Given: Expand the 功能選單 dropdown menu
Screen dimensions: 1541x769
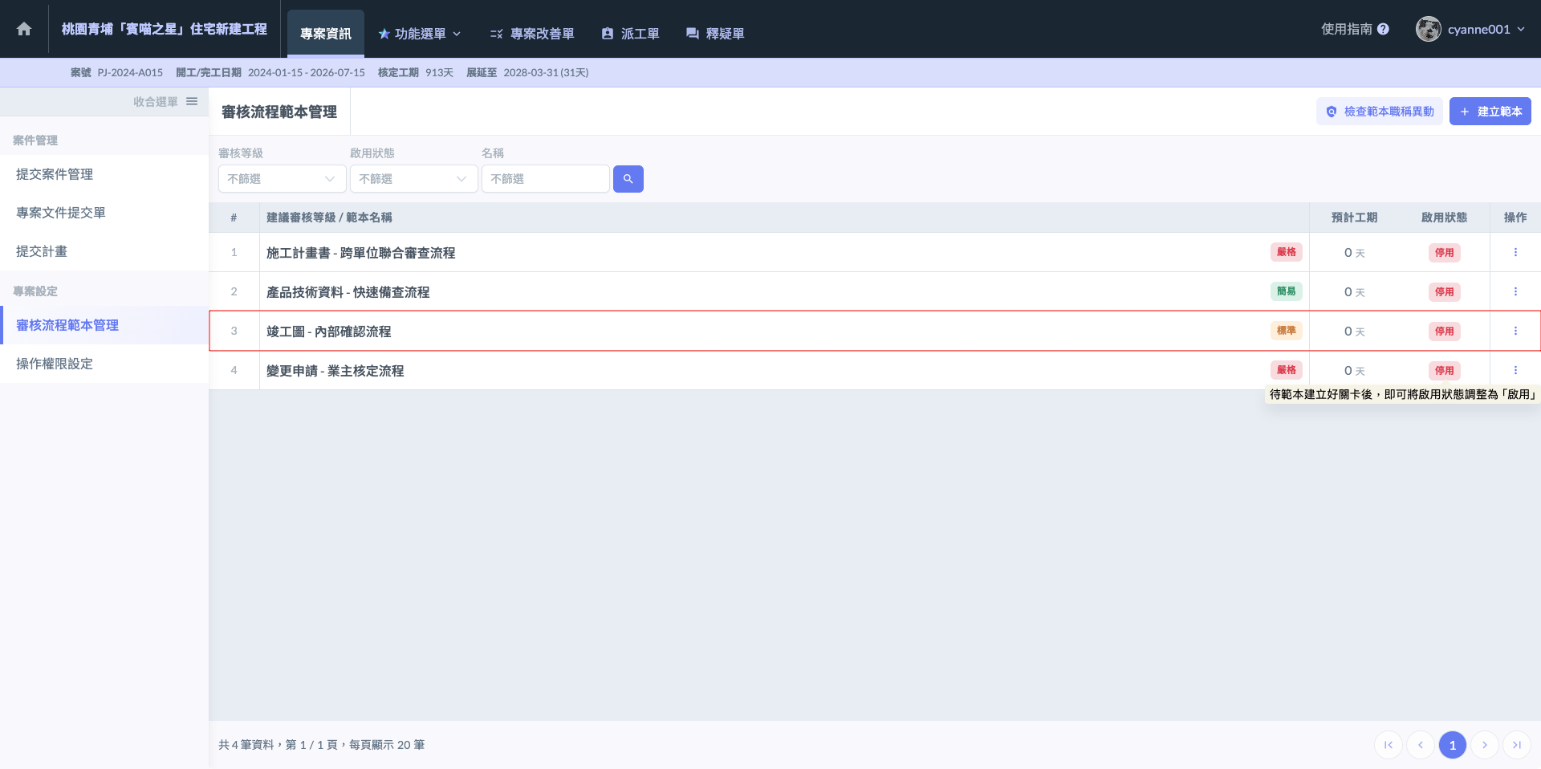Looking at the screenshot, I should pos(420,34).
